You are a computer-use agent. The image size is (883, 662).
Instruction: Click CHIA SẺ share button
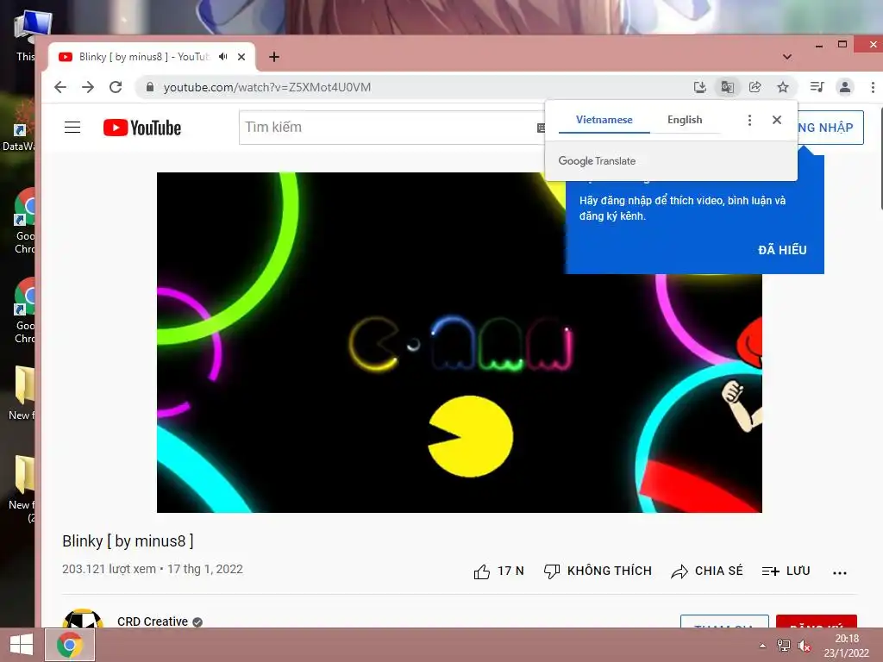click(707, 571)
